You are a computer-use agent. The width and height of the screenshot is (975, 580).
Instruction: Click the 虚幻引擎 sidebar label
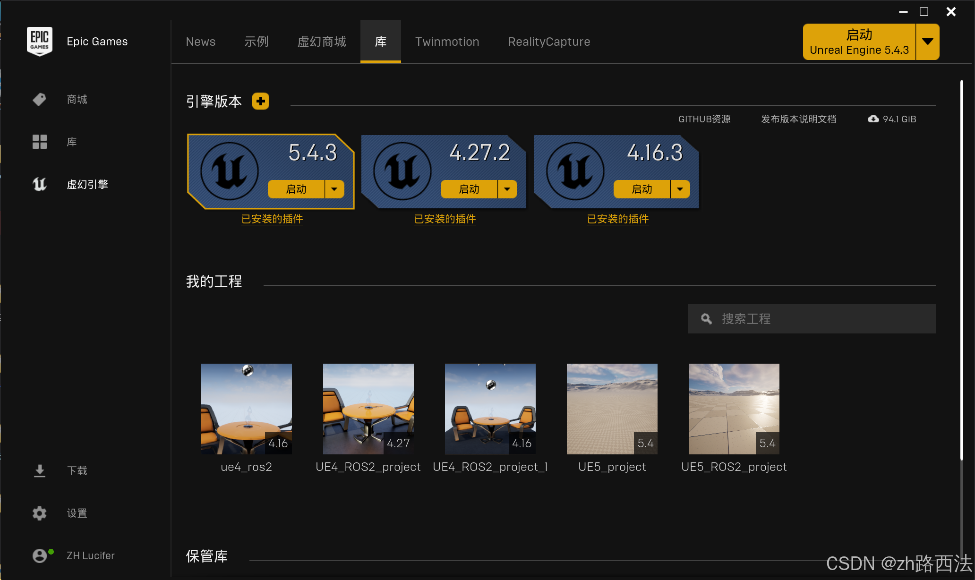click(x=87, y=184)
